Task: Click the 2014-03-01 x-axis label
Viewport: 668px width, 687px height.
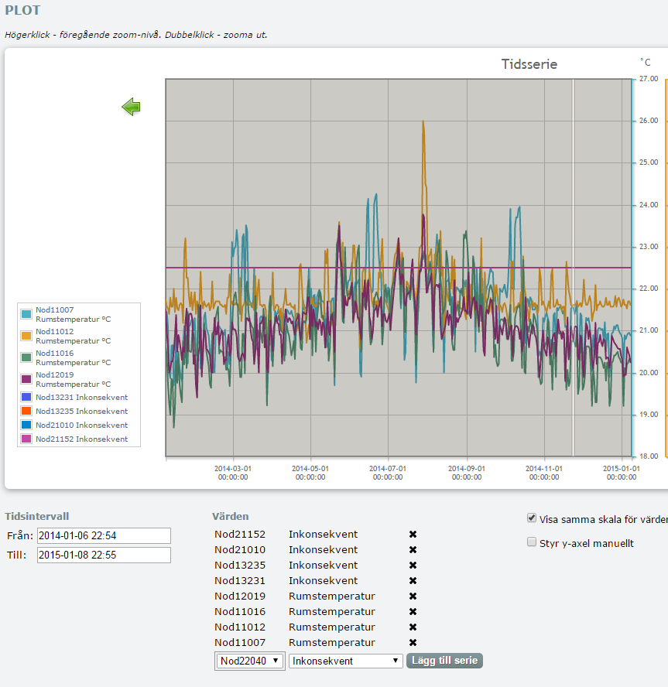Action: tap(233, 473)
